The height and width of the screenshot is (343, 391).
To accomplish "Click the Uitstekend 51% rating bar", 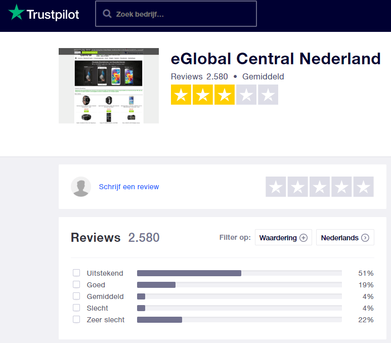I will [x=239, y=273].
